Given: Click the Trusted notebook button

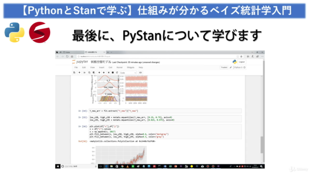Looking at the screenshot, I should pos(224,68).
